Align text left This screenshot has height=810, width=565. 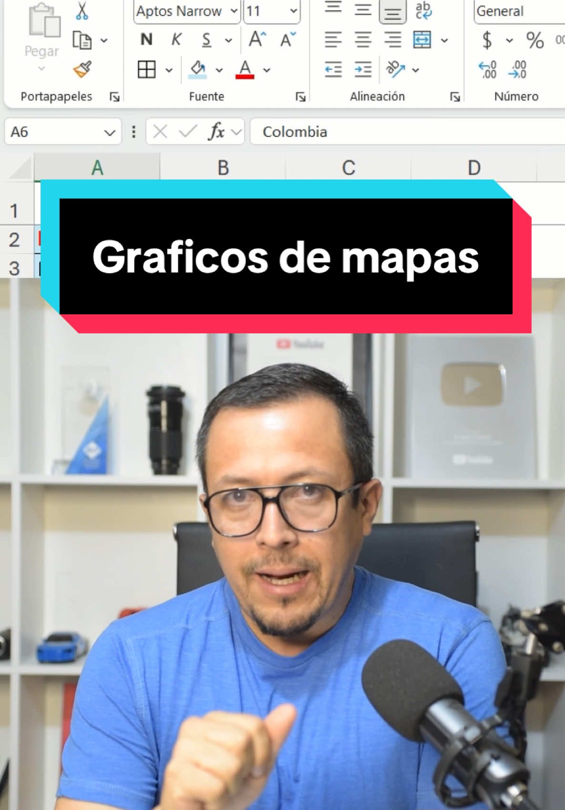coord(333,40)
